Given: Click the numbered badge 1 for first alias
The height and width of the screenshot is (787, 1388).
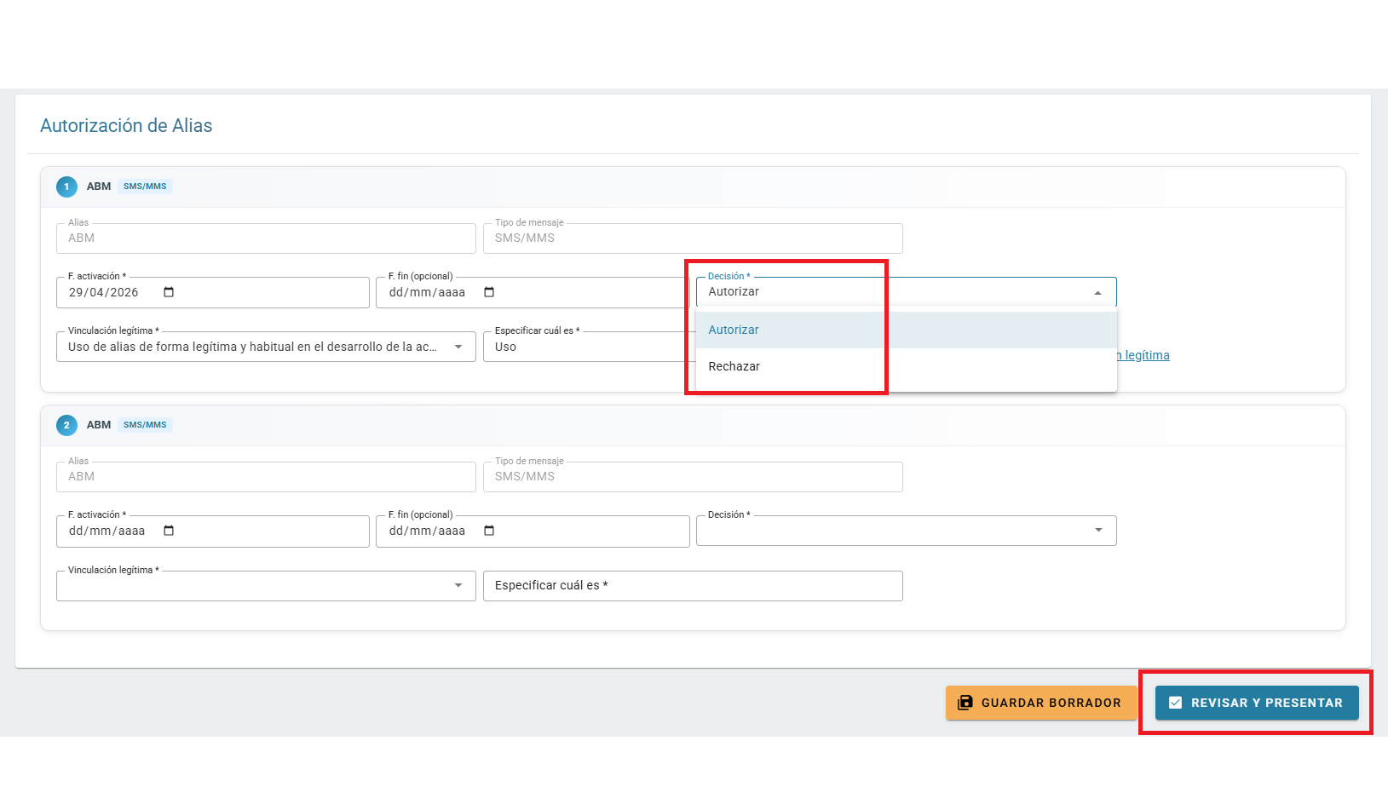Looking at the screenshot, I should (x=66, y=187).
